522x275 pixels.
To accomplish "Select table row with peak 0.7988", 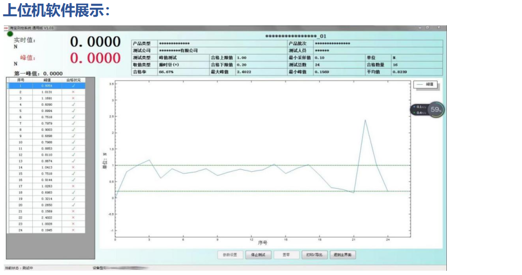I will tap(46, 142).
